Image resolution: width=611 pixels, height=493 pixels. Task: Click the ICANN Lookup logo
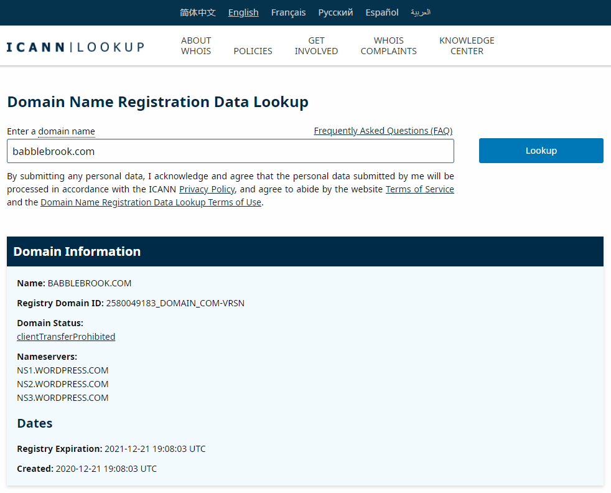click(75, 45)
